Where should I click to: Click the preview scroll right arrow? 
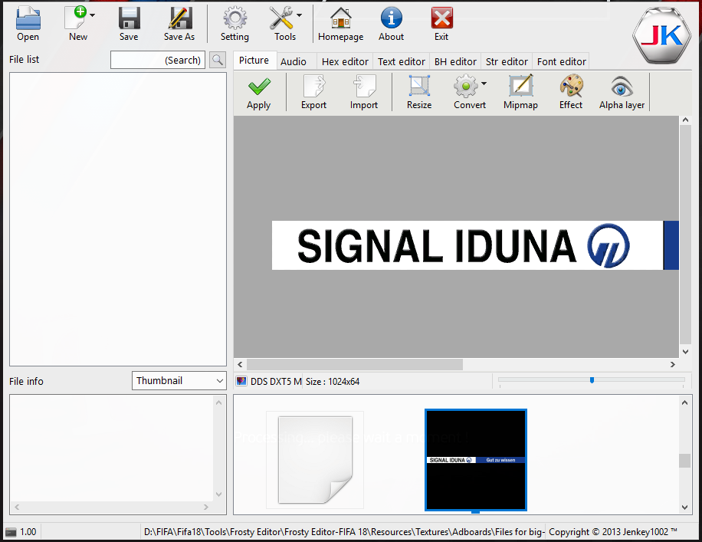pos(672,365)
